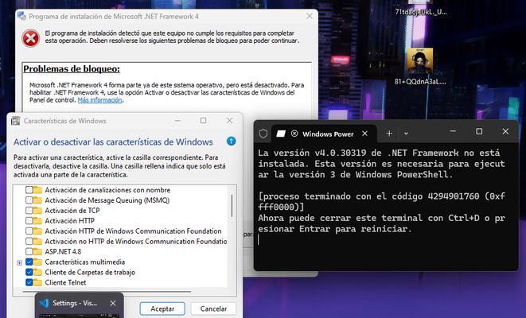Open a new terminal tab with the plus icon

tap(389, 134)
